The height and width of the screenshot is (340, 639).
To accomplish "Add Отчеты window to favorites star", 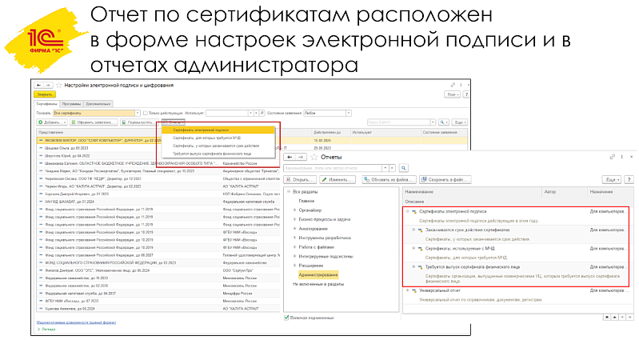I will pos(314,157).
